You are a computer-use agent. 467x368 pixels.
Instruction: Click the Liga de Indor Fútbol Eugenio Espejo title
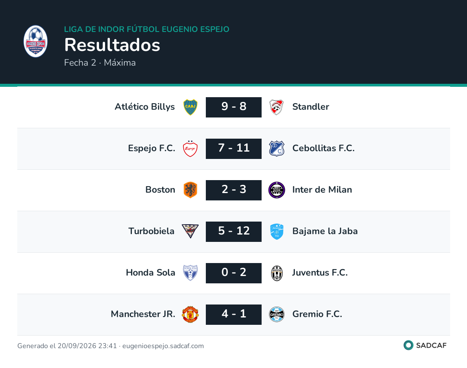tap(147, 29)
